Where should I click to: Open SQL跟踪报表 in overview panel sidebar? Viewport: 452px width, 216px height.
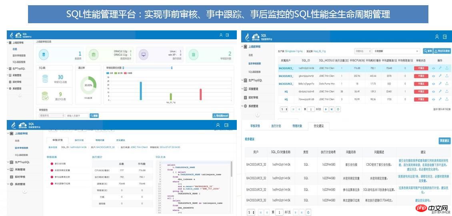[19, 62]
